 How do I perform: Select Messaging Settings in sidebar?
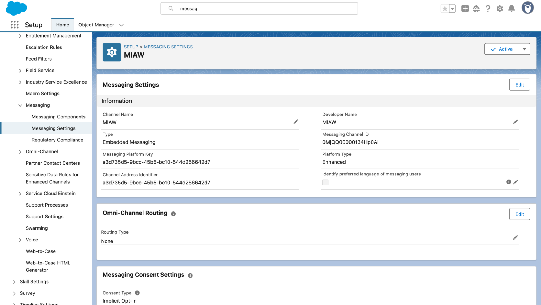click(x=53, y=128)
